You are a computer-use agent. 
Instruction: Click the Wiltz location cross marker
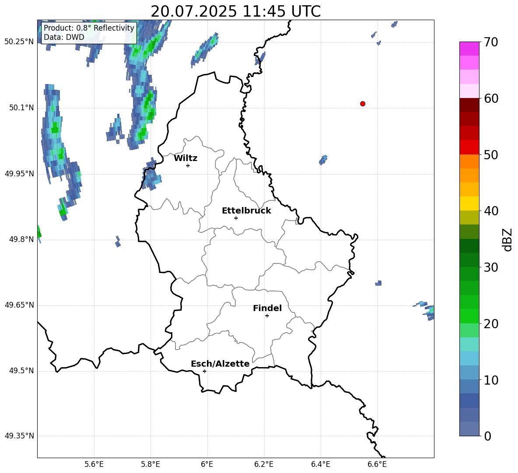pos(188,165)
